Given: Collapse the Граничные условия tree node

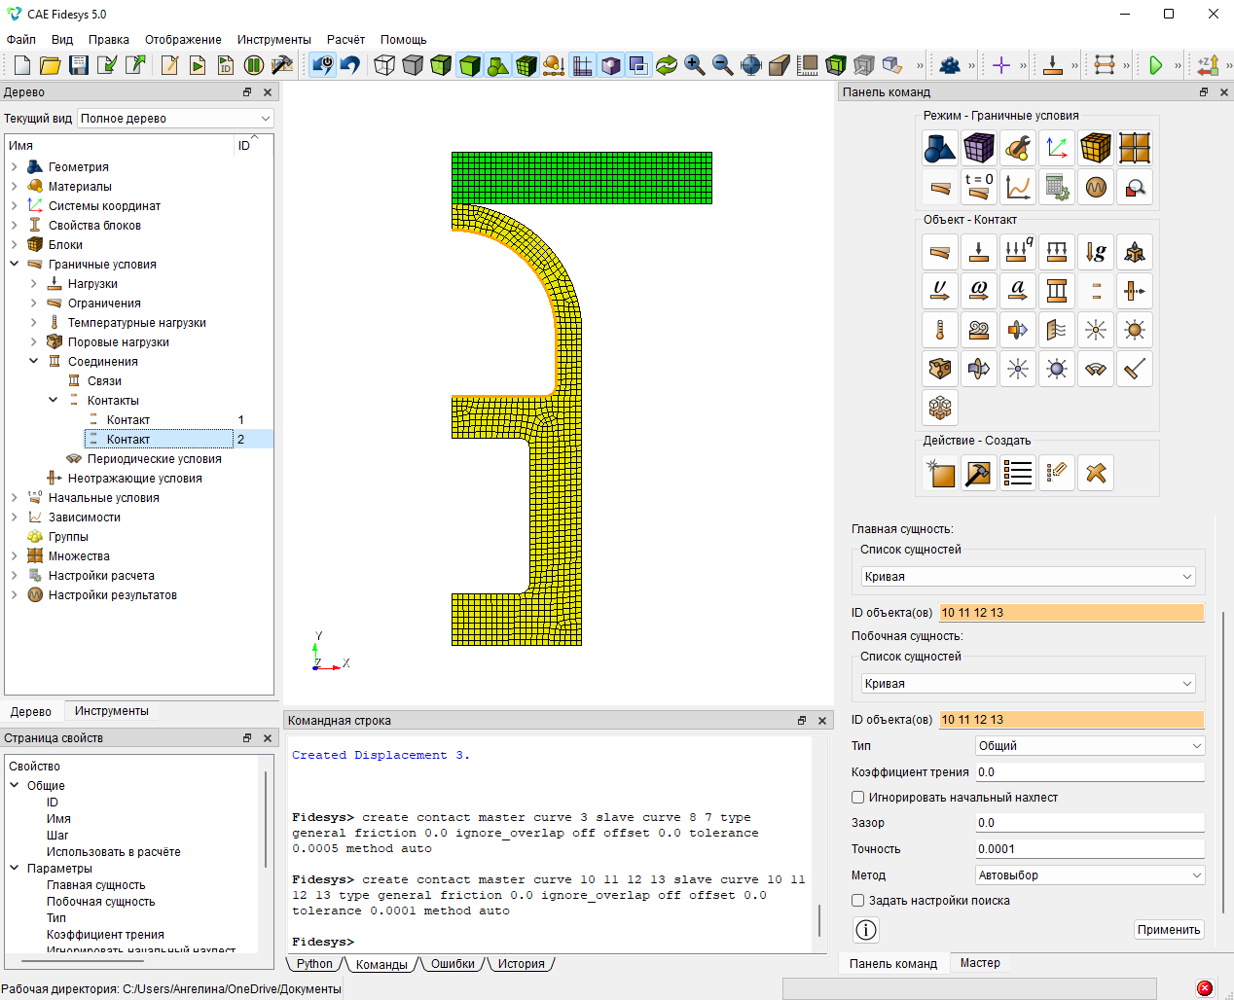Looking at the screenshot, I should click(x=15, y=265).
